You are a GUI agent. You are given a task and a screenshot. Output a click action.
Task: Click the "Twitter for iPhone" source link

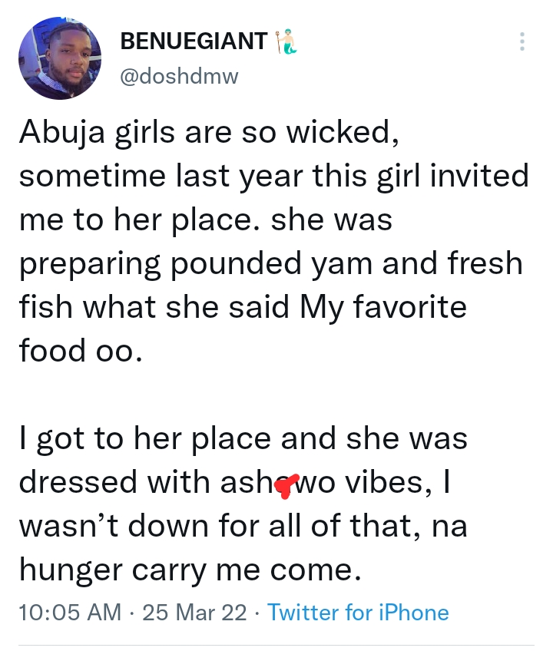coord(358,613)
